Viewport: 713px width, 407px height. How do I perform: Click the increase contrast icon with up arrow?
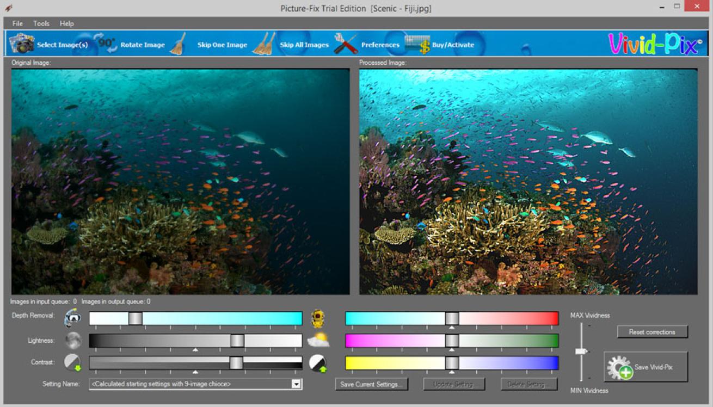(318, 363)
